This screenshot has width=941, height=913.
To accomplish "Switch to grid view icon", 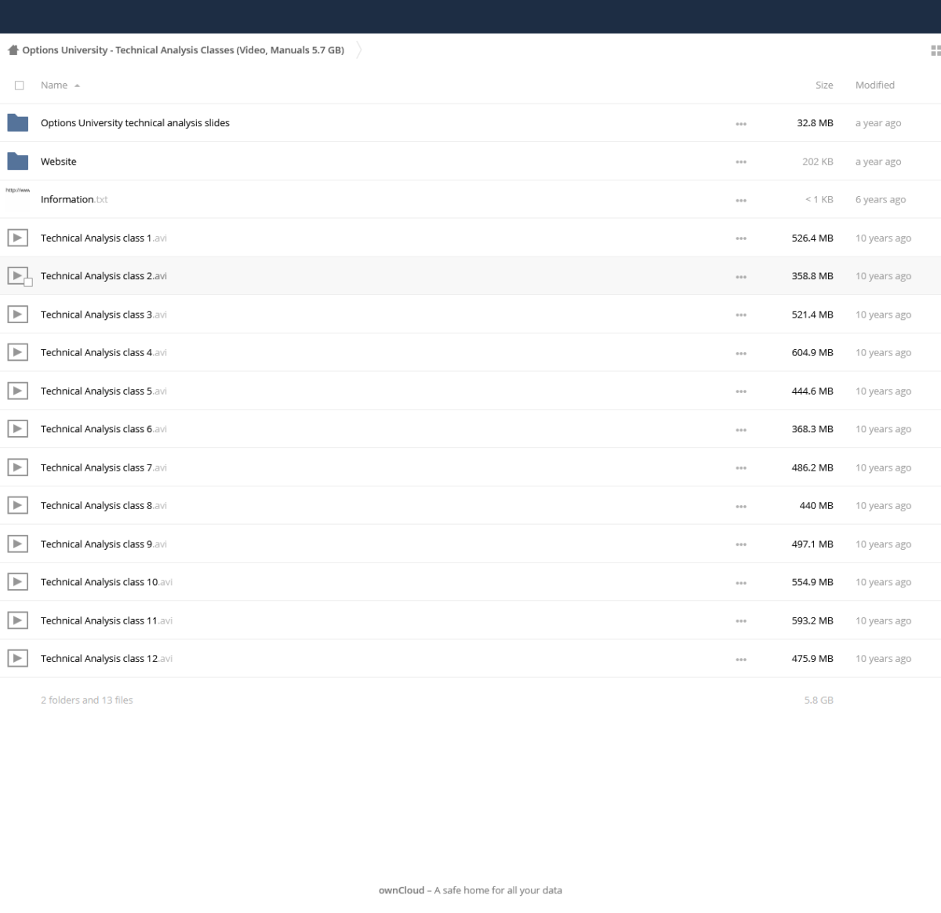I will tap(936, 50).
